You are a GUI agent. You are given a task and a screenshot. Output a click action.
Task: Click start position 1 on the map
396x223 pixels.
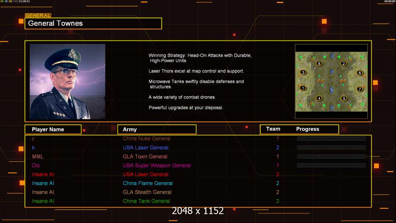(x=303, y=88)
